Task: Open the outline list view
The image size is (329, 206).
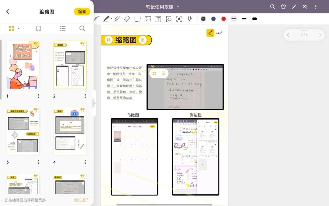Action: pos(62,28)
